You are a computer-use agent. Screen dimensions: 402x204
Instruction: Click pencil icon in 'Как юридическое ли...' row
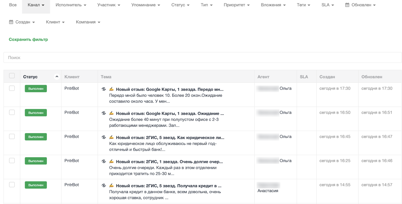[x=111, y=137]
